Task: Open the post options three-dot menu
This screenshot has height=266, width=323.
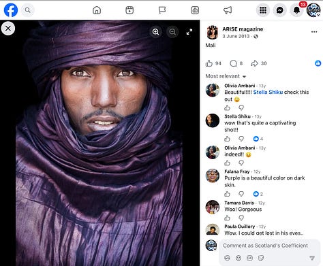Action: pos(314,32)
